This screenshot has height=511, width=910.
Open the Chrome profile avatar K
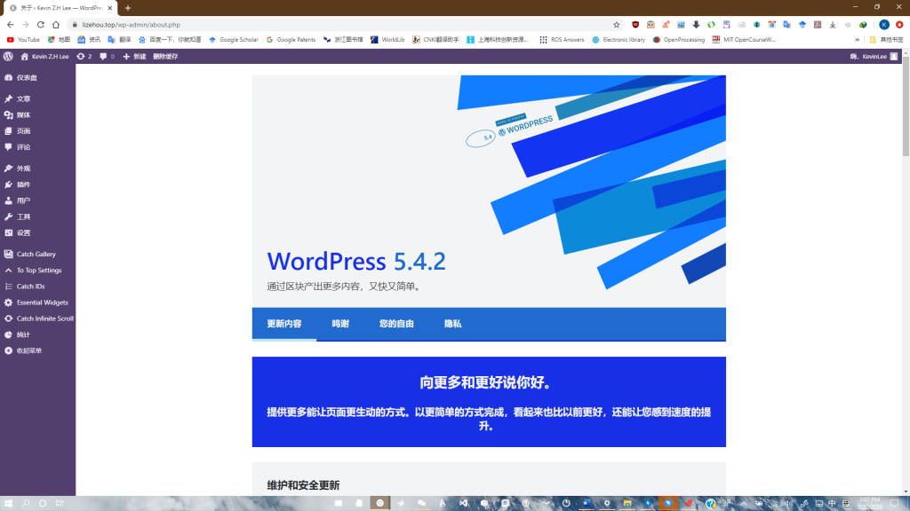(x=884, y=24)
